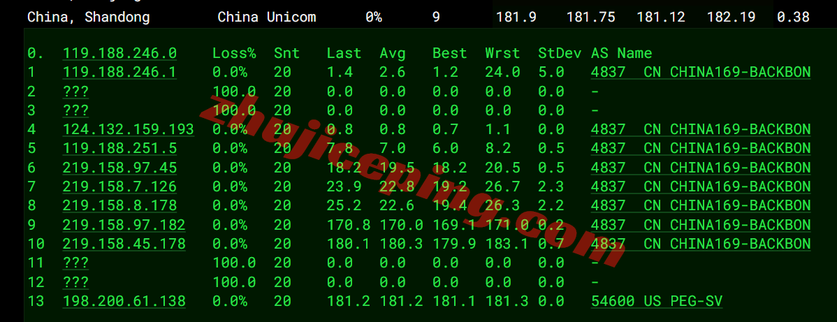Viewport: 837px width, 322px height.
Task: Open hop 12's ??? unknown host link
Action: pos(75,282)
